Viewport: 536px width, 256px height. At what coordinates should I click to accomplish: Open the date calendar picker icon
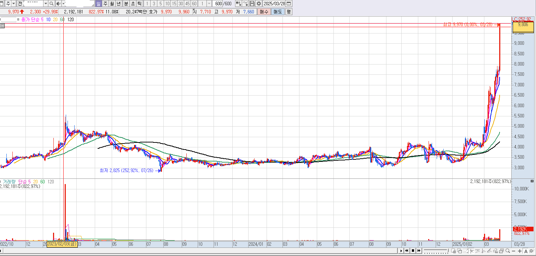289,4
